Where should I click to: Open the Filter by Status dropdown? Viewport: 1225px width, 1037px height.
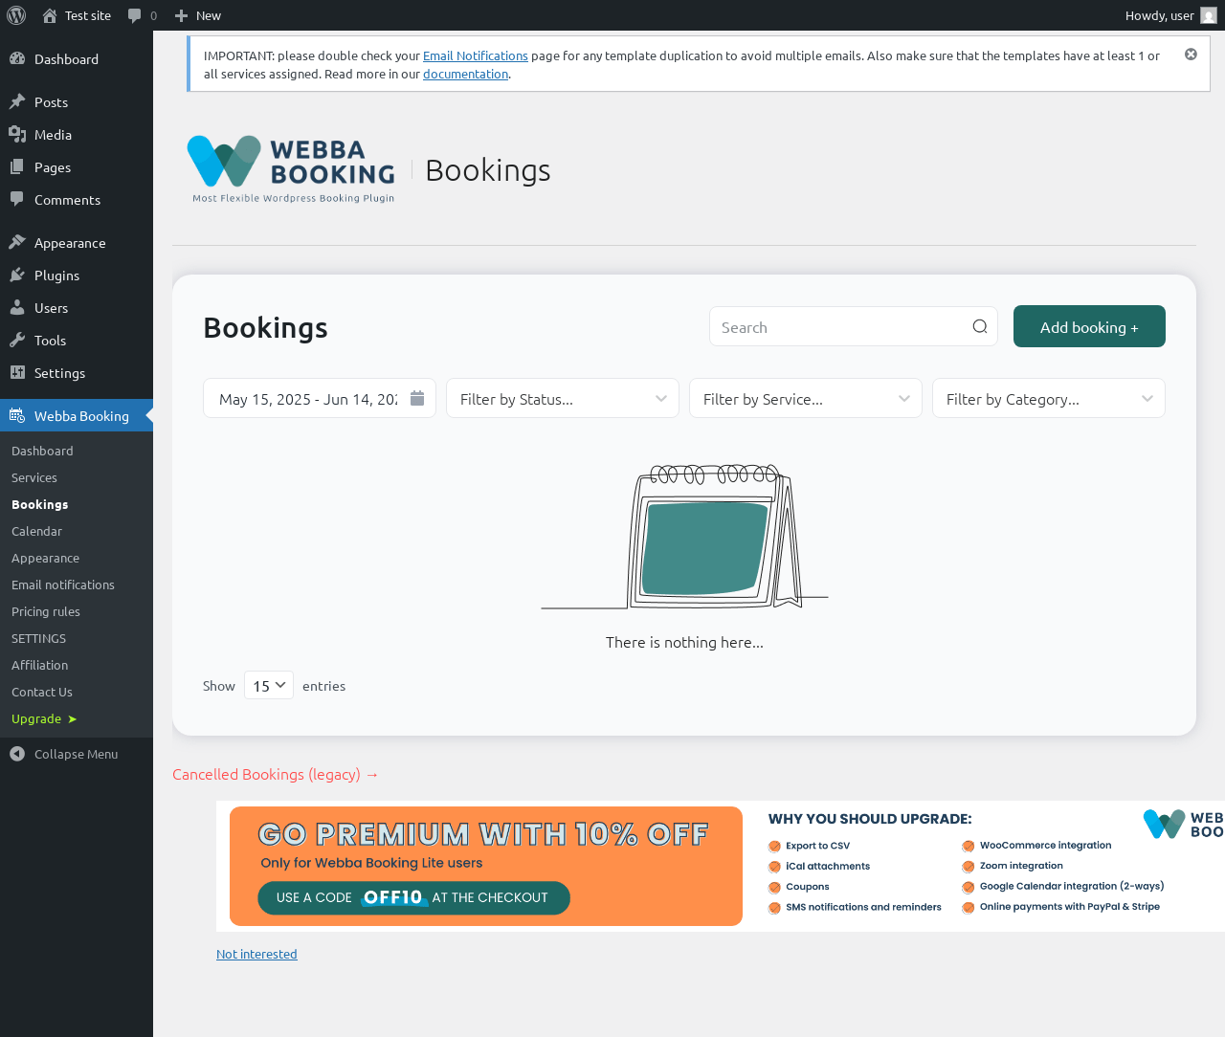point(563,398)
